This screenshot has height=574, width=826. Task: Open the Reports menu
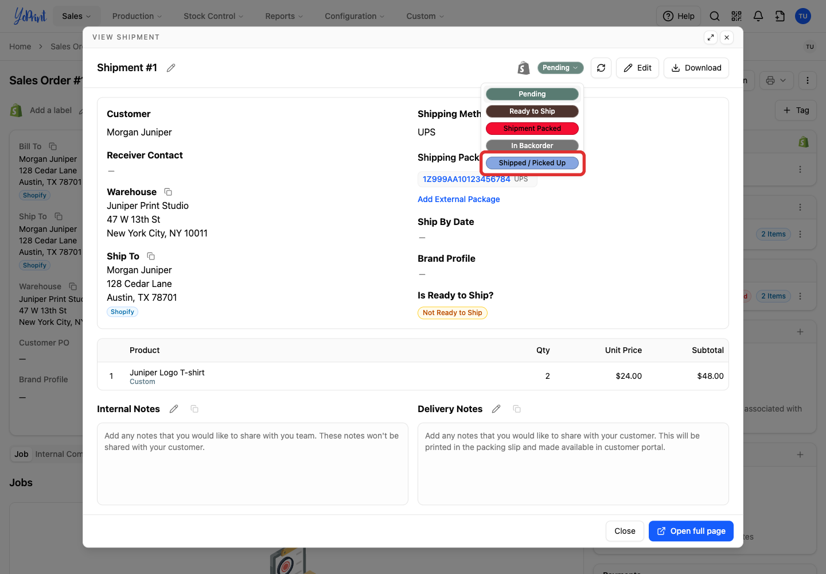[284, 16]
